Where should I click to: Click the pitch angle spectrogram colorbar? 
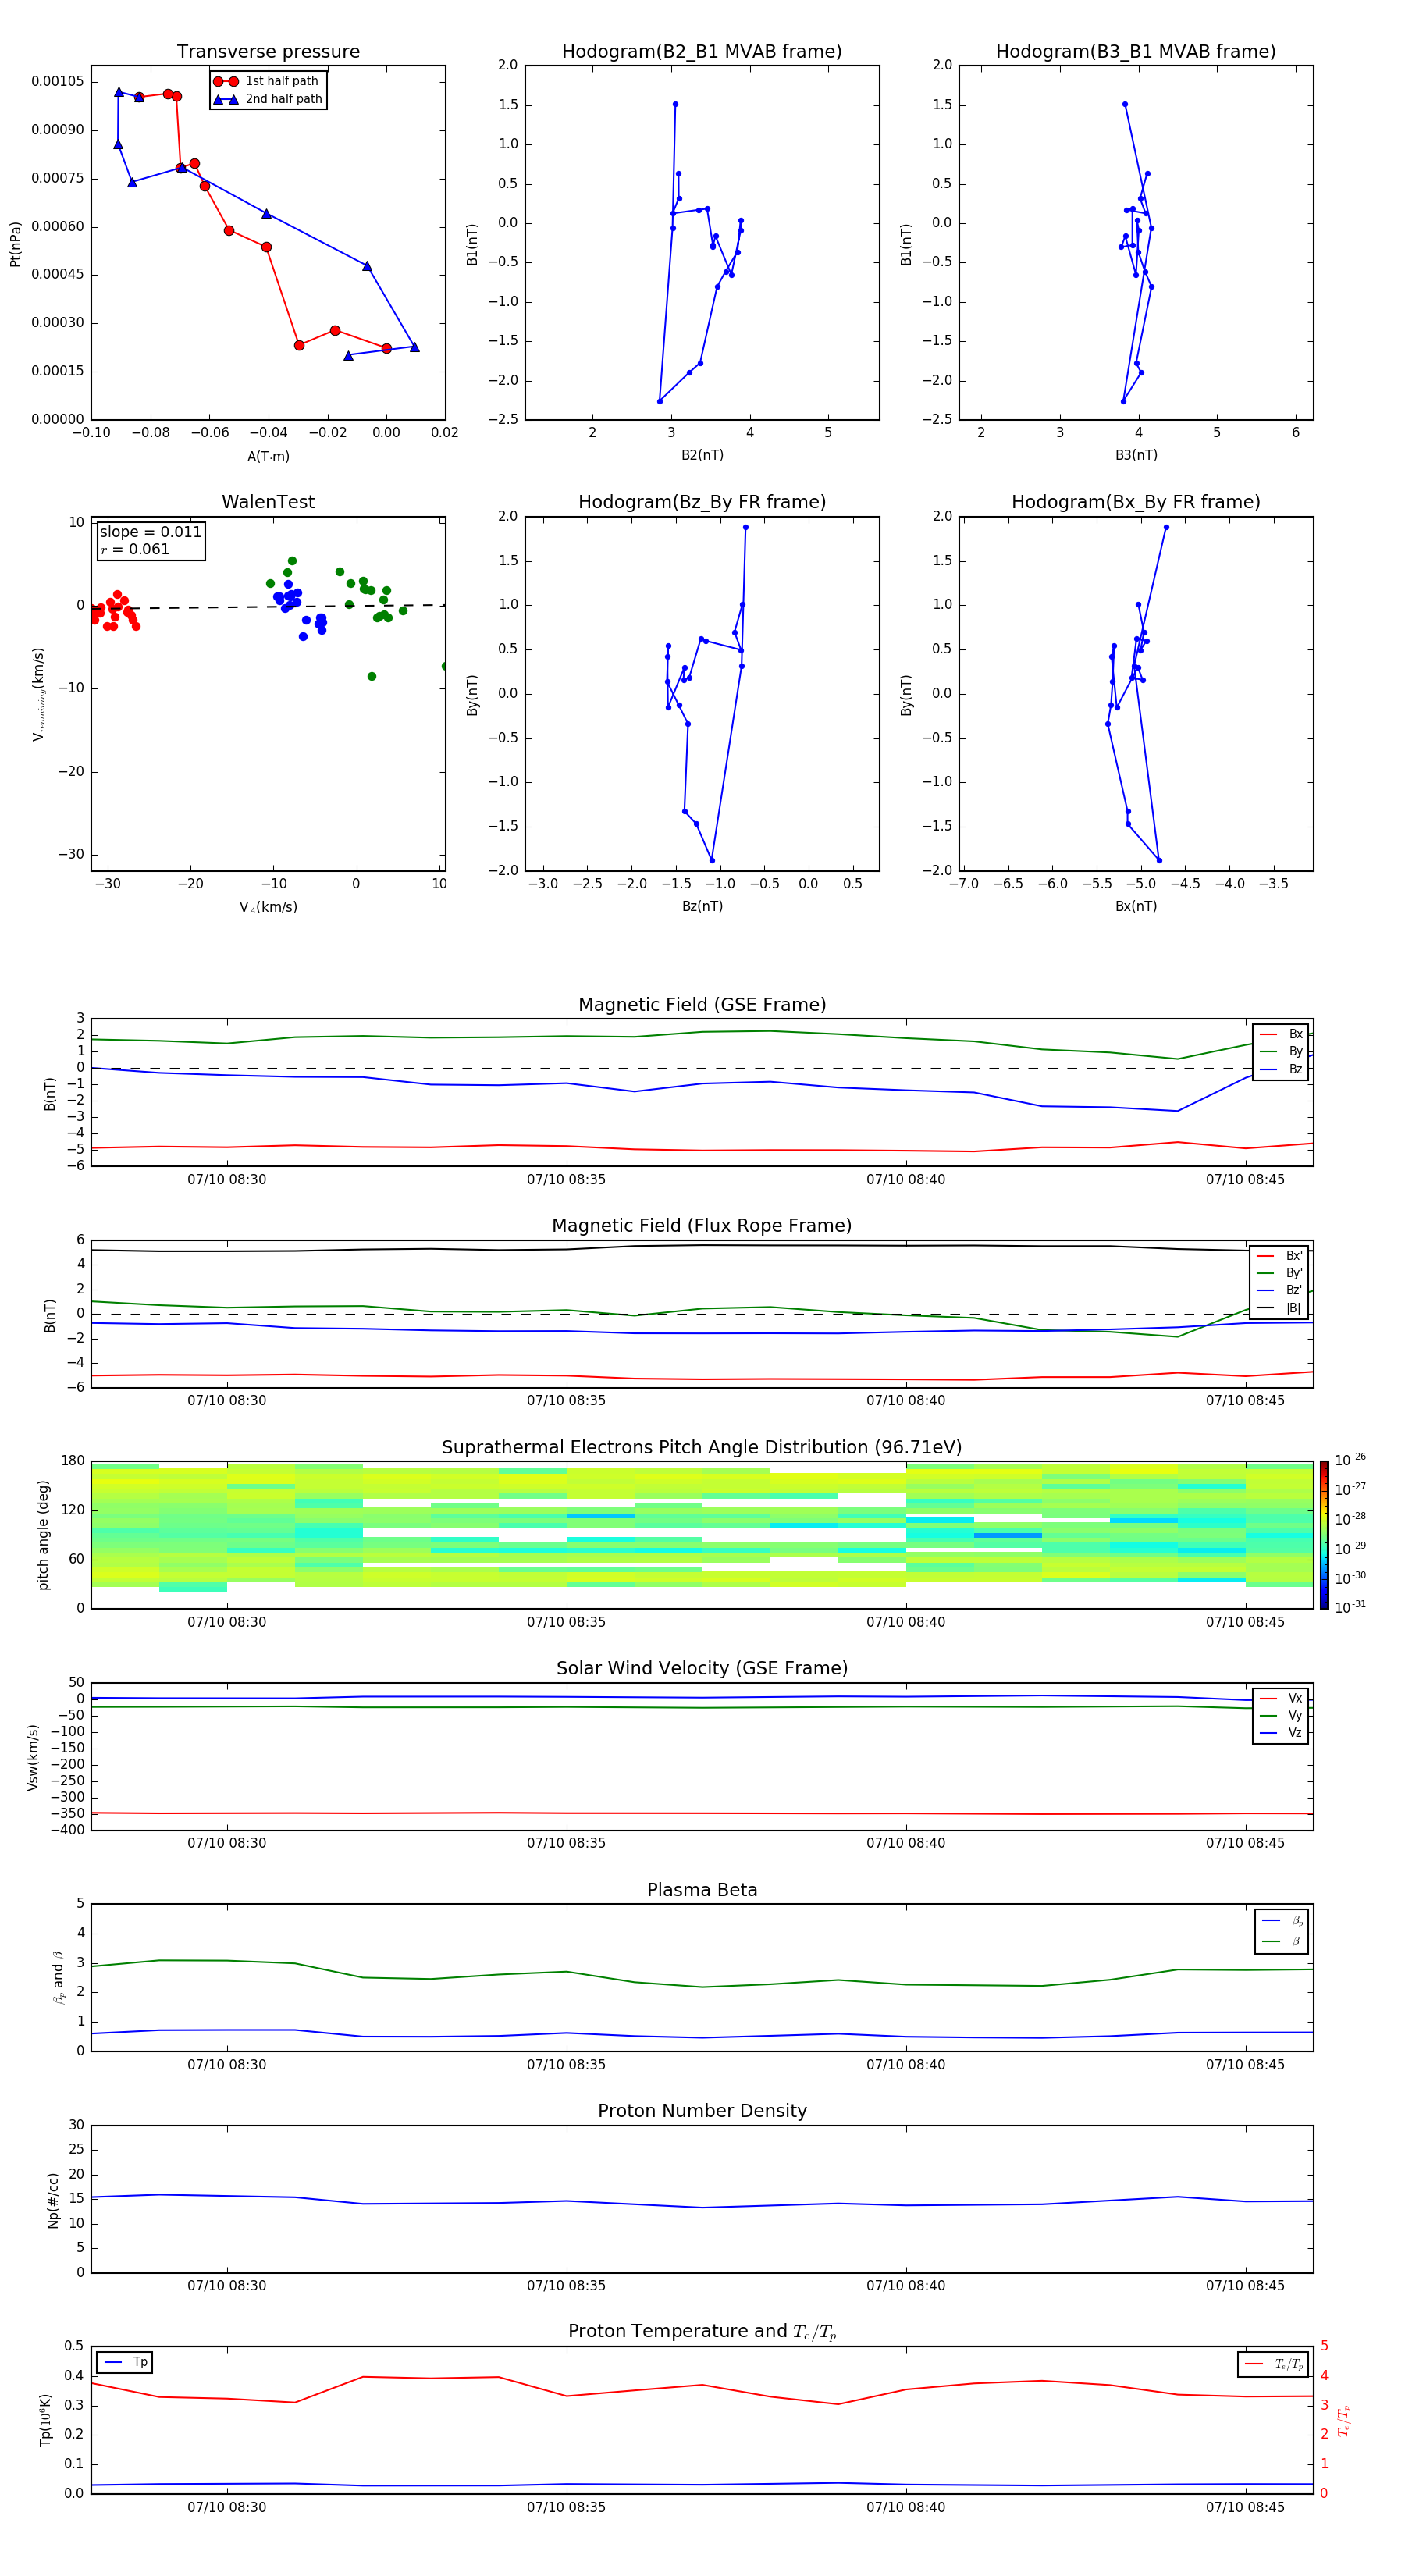1324,1535
